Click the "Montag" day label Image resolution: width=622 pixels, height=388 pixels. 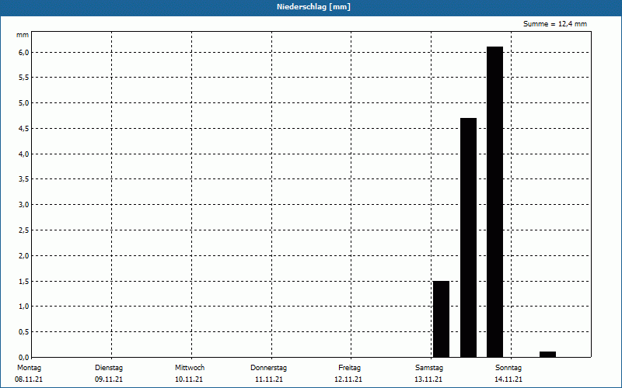pos(29,368)
